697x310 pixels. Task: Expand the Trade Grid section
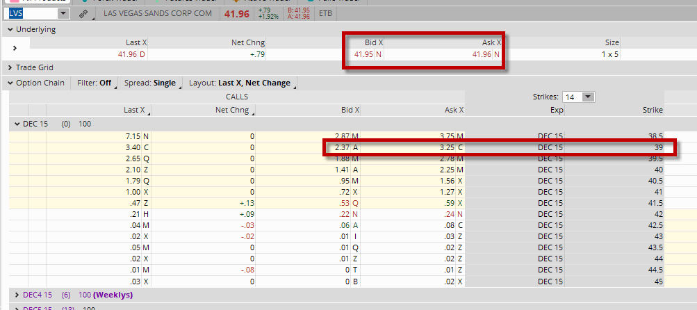click(10, 67)
